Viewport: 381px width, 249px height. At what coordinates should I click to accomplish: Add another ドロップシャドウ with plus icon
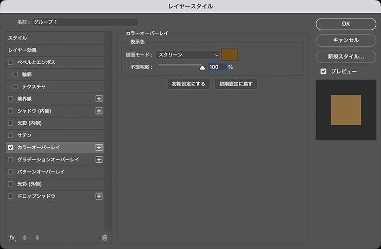click(x=99, y=196)
